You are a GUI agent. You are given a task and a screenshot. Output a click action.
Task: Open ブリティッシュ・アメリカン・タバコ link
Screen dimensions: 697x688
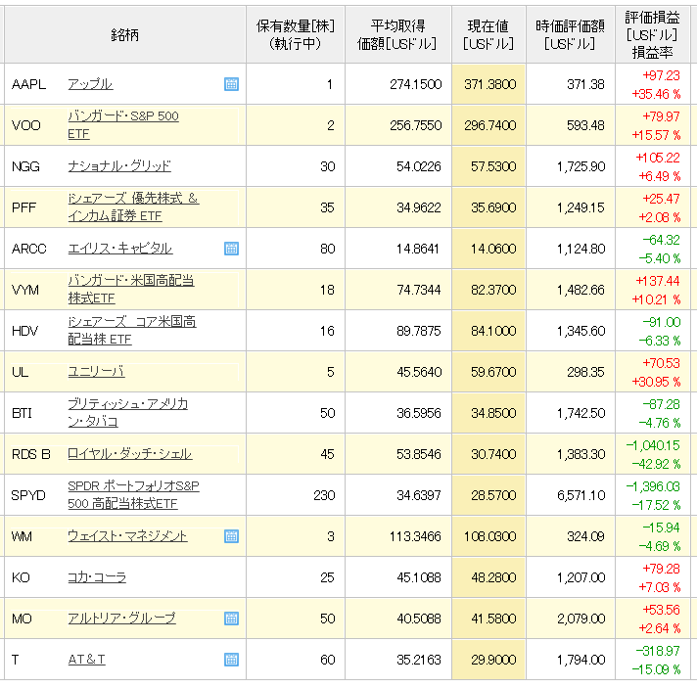coord(127,413)
